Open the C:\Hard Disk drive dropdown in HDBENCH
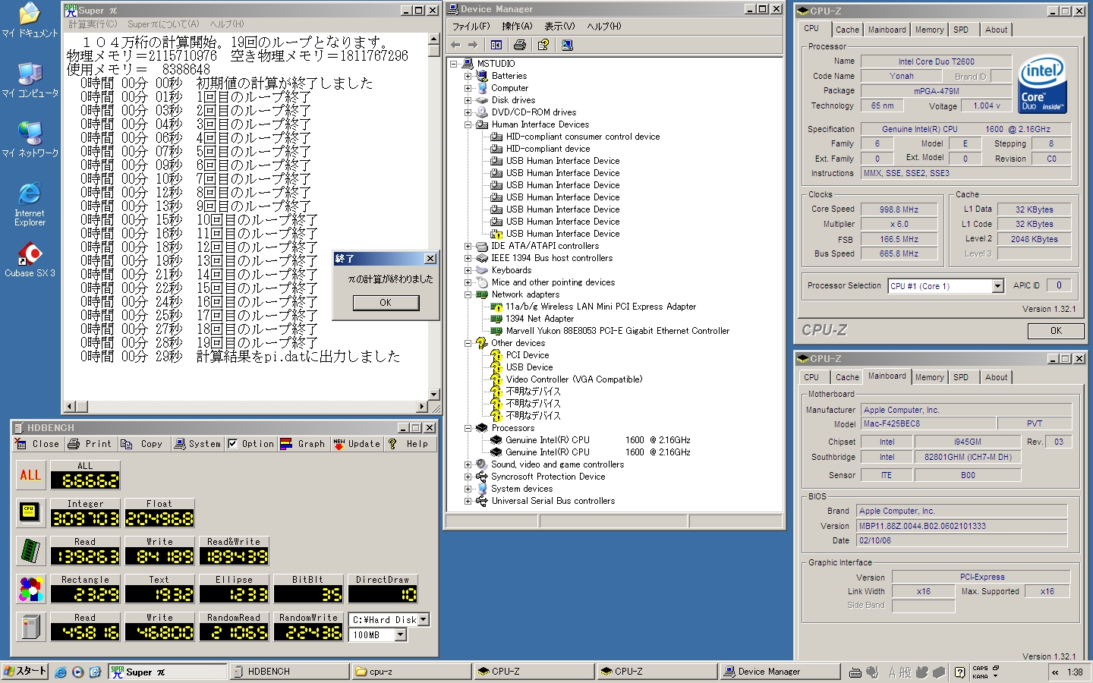The width and height of the screenshot is (1093, 683). click(424, 619)
